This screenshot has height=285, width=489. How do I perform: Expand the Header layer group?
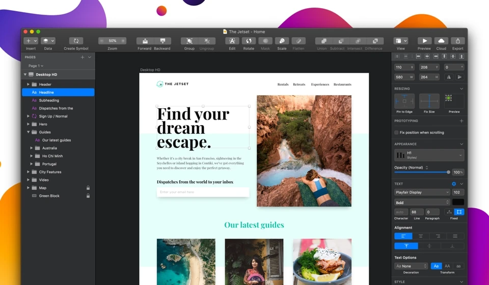point(28,84)
